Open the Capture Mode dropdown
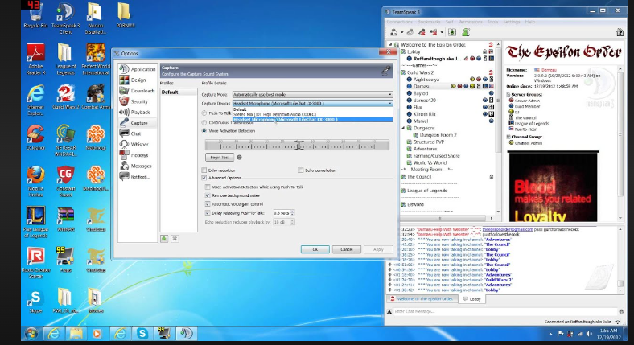 coord(311,94)
